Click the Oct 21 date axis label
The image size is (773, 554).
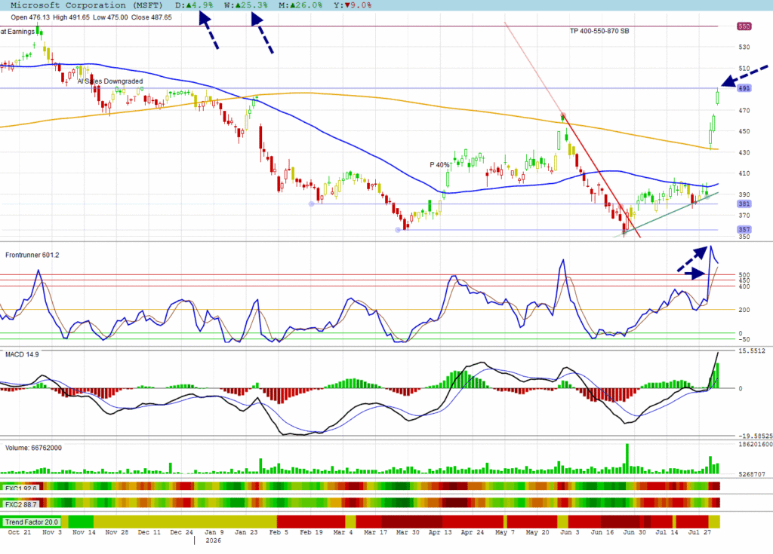[x=19, y=532]
